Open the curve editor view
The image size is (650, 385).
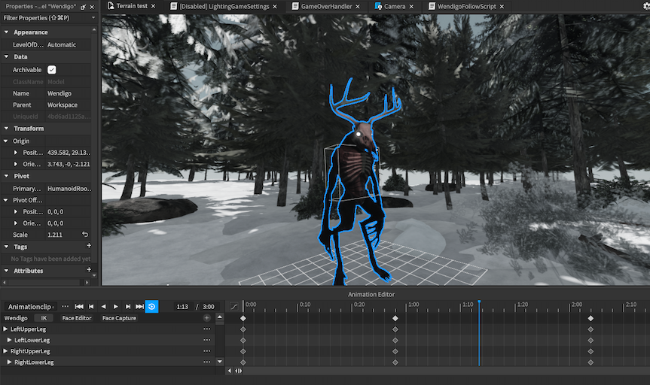[233, 307]
